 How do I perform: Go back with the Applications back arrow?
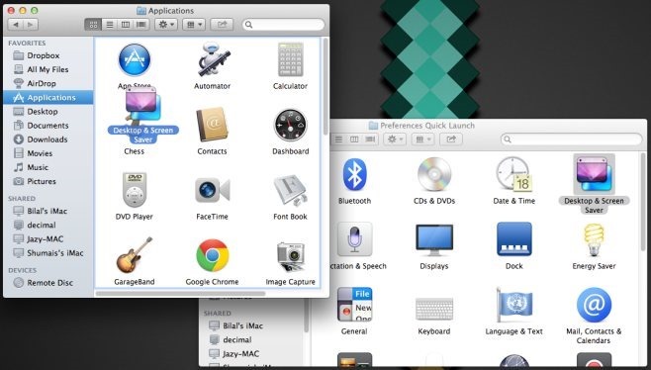tap(16, 25)
